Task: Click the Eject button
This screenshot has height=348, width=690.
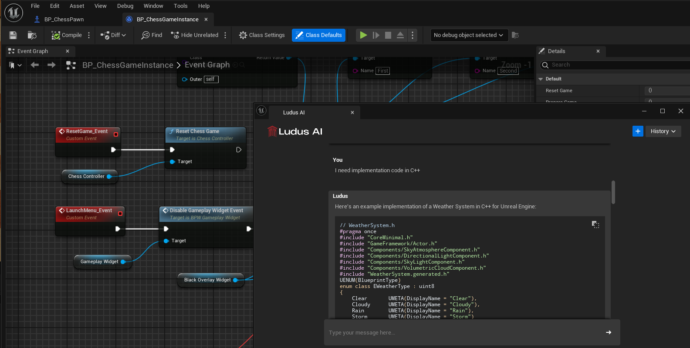Action: [400, 35]
